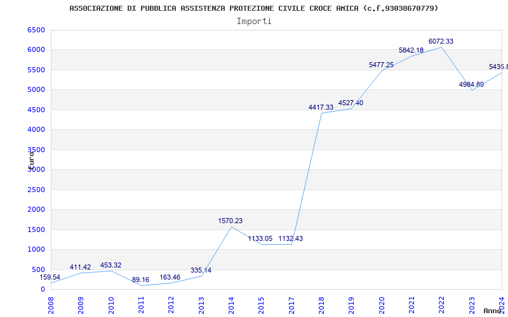Select the 2013 x-axis year label

(x=201, y=305)
